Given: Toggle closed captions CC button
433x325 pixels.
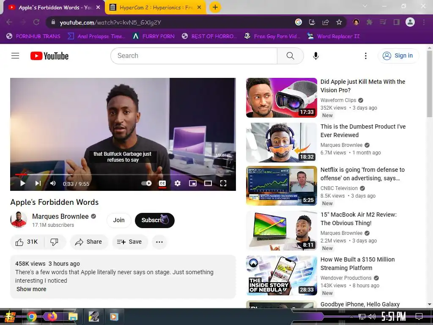Looking at the screenshot, I should (162, 183).
